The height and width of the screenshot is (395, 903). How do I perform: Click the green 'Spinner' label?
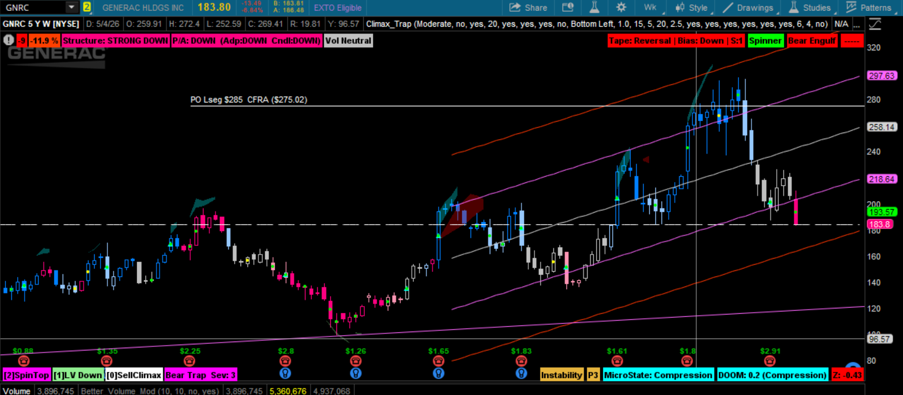click(765, 41)
